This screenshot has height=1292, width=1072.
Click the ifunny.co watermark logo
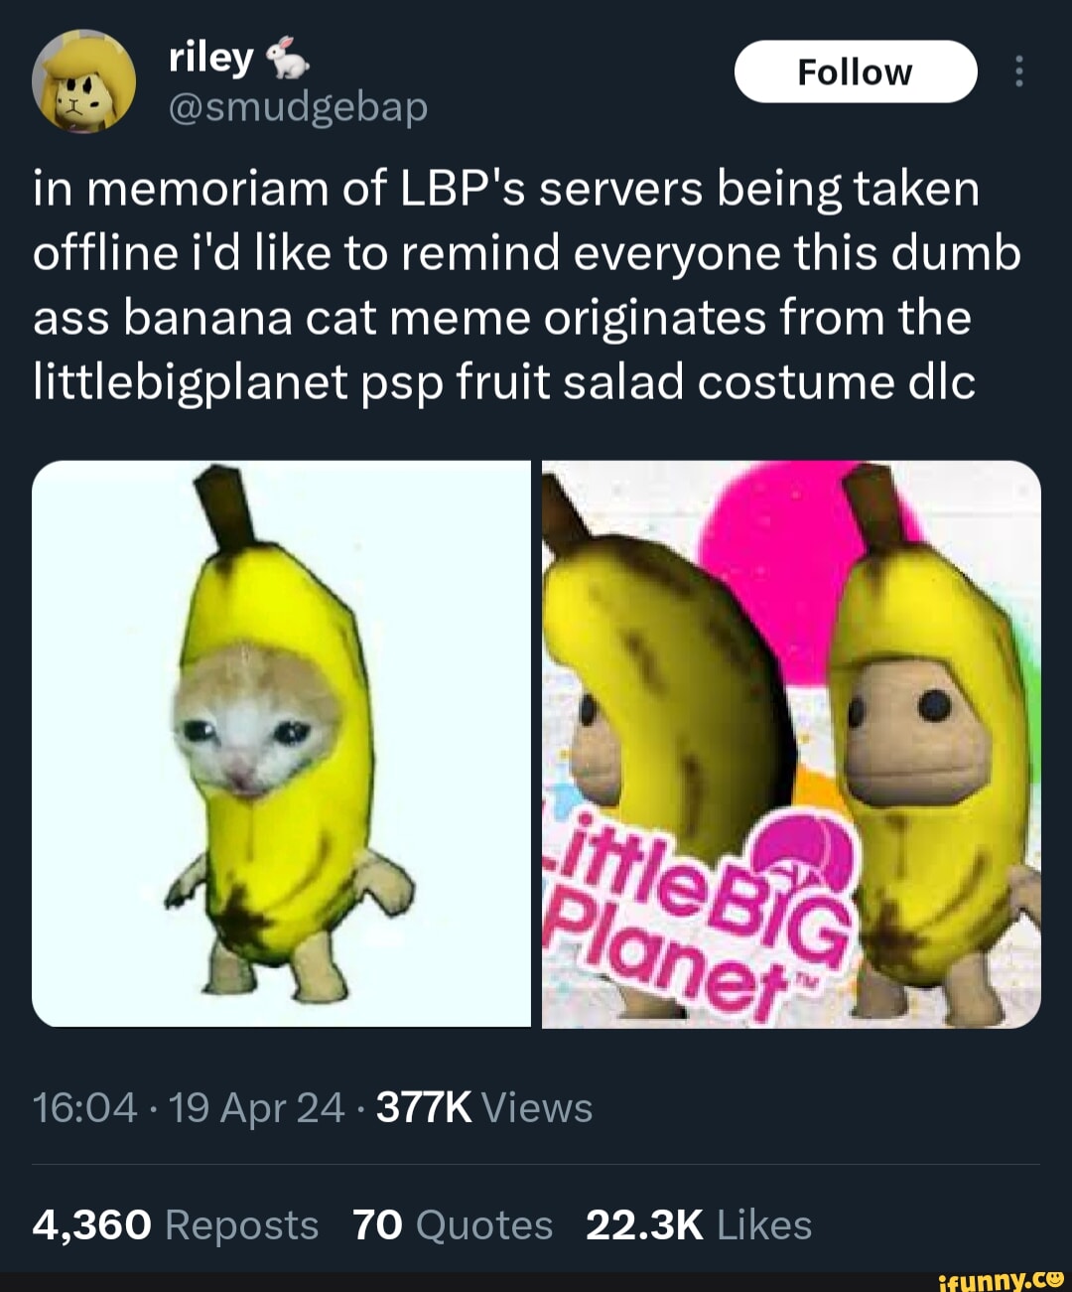pyautogui.click(x=1001, y=1279)
